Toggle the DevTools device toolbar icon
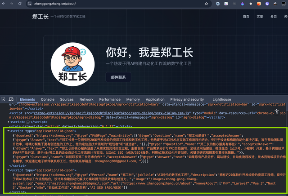288x196 pixels. (11, 99)
